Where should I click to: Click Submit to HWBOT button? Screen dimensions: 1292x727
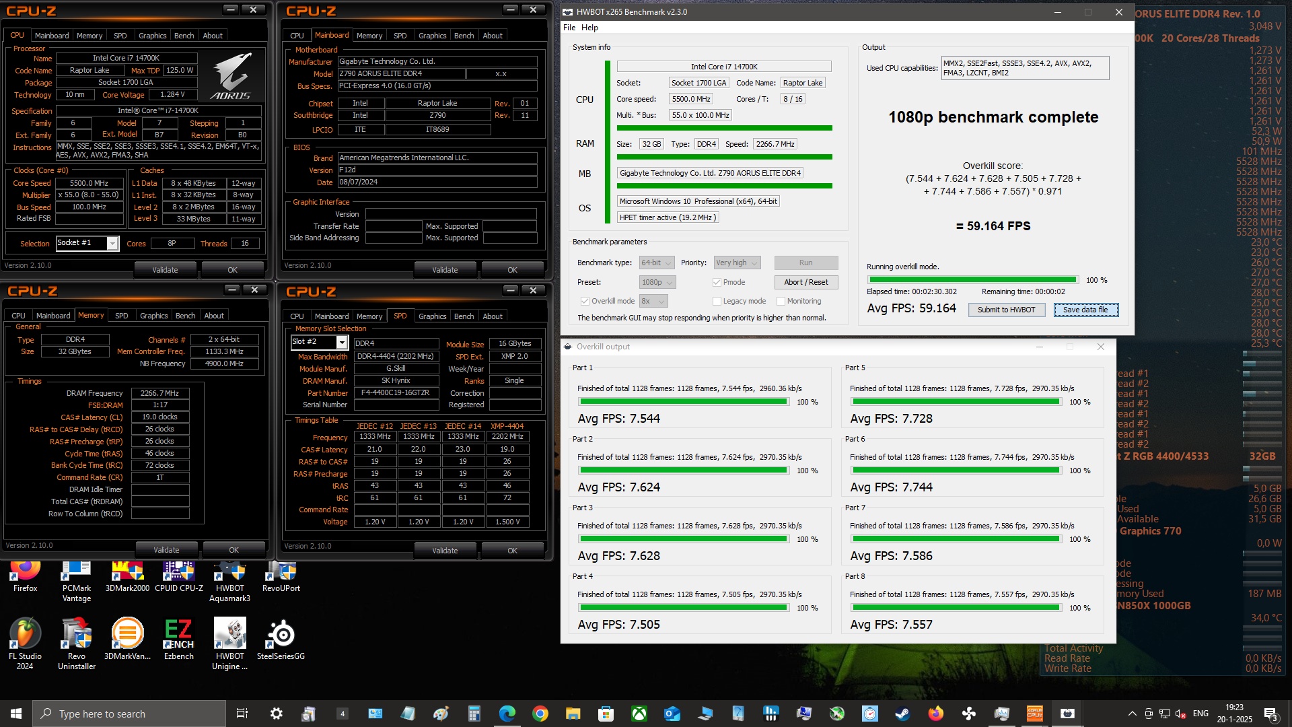point(1006,310)
